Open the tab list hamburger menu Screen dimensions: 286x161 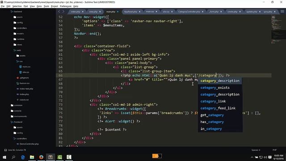point(282,11)
